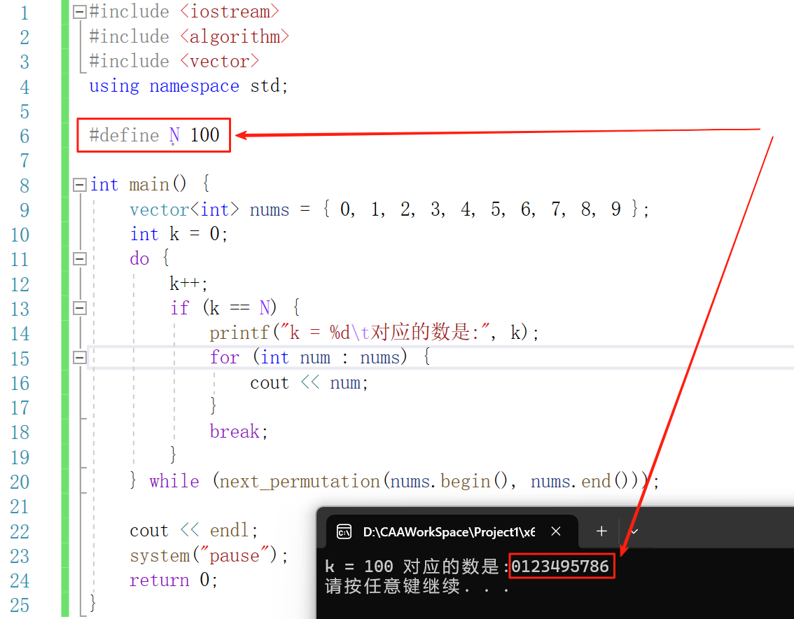794x619 pixels.
Task: Click 'using namespace std;' line
Action: tap(188, 86)
